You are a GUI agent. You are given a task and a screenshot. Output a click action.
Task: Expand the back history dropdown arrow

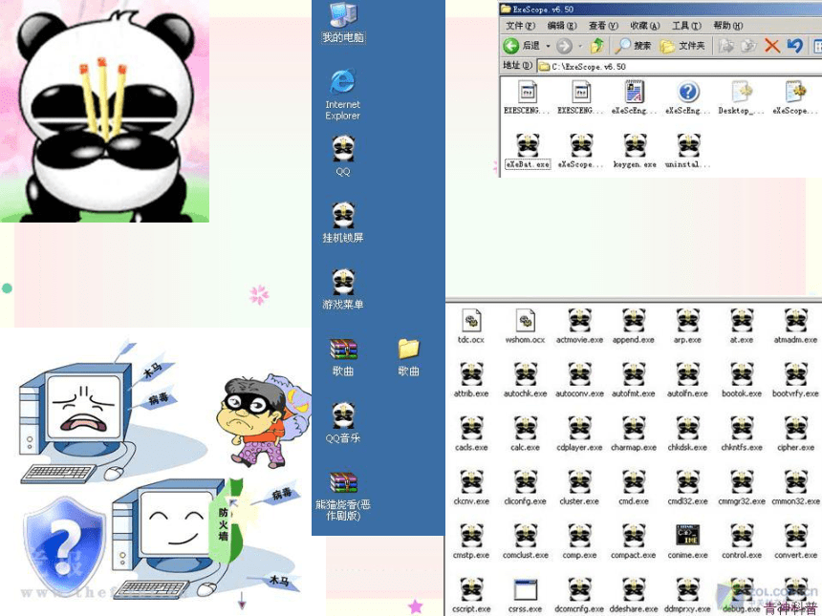pyautogui.click(x=548, y=46)
